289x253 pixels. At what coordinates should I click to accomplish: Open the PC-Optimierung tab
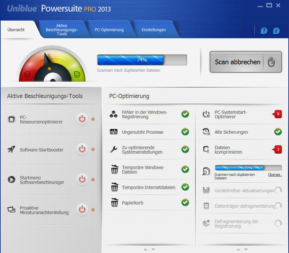[109, 30]
